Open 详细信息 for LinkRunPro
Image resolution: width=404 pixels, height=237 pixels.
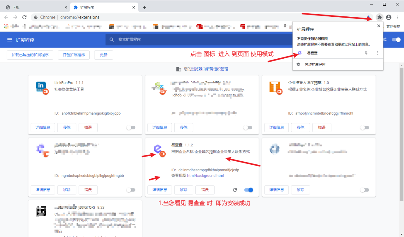point(43,127)
